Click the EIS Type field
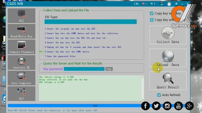Screen dimensions: 202x113 coord(91,22)
